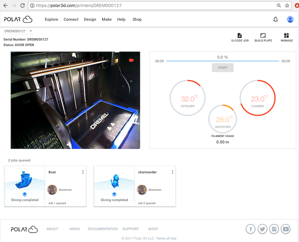Open the Explore menu
299x242 pixels.
point(51,19)
